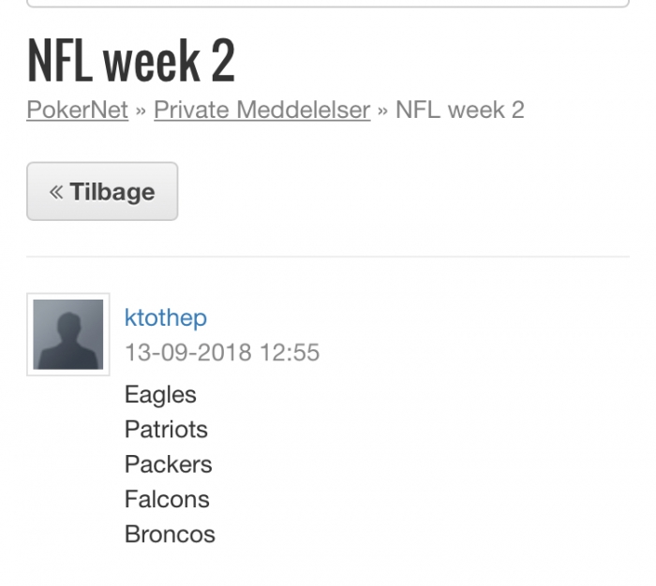Click the Falcons line in the message

[167, 499]
